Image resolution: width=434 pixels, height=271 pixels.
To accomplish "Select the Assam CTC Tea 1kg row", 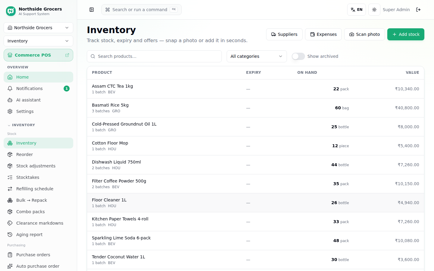I will [256, 89].
